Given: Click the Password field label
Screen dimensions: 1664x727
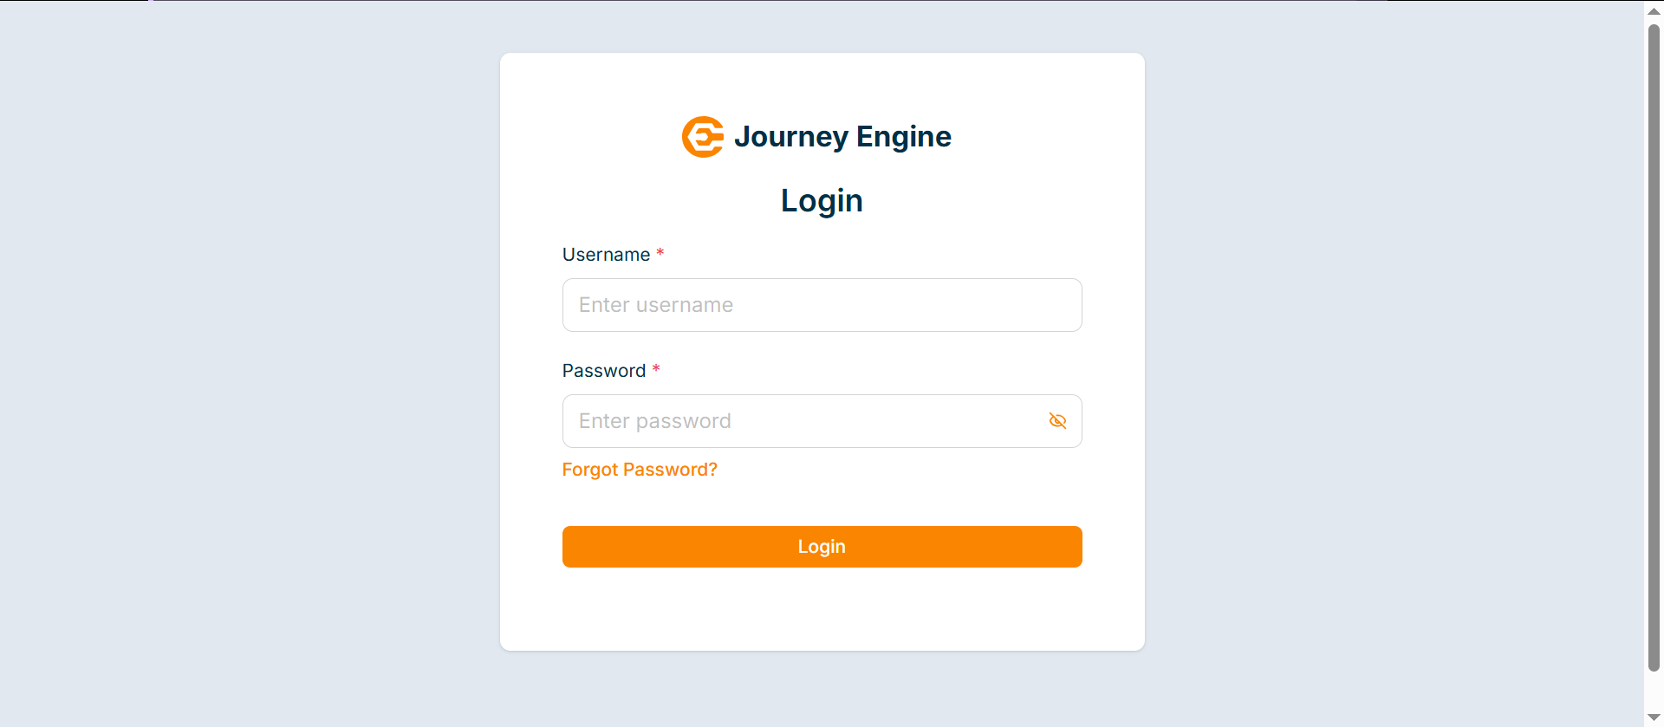Looking at the screenshot, I should 604,371.
